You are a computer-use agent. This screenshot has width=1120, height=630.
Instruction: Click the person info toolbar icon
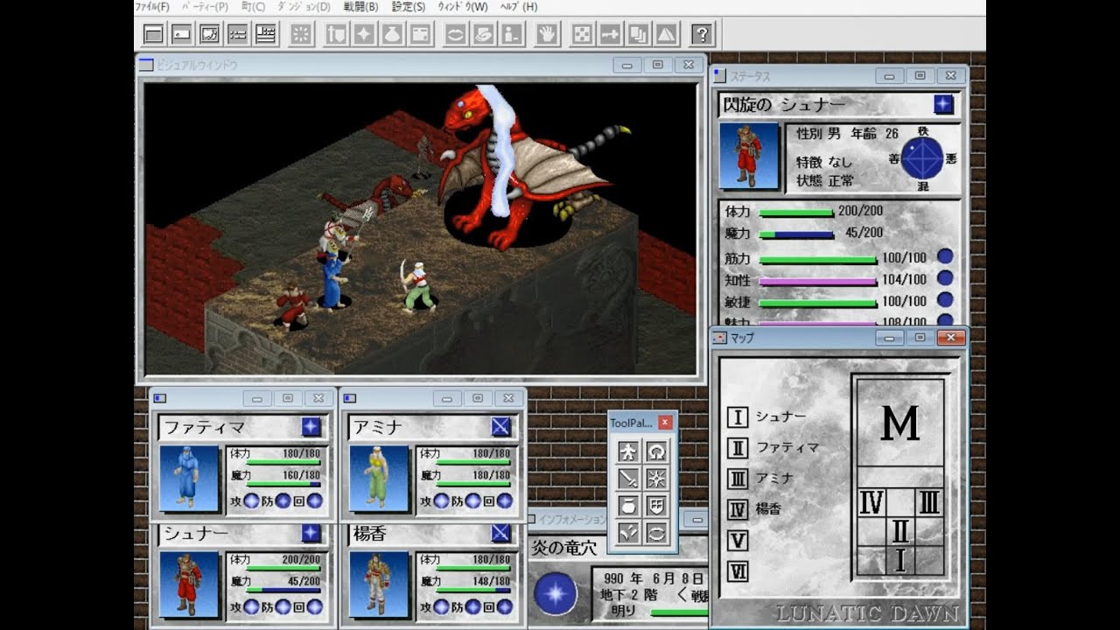[x=511, y=35]
